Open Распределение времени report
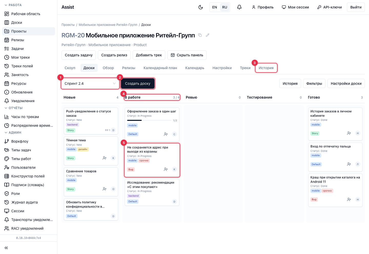This screenshot has height=254, width=369. (x=28, y=125)
